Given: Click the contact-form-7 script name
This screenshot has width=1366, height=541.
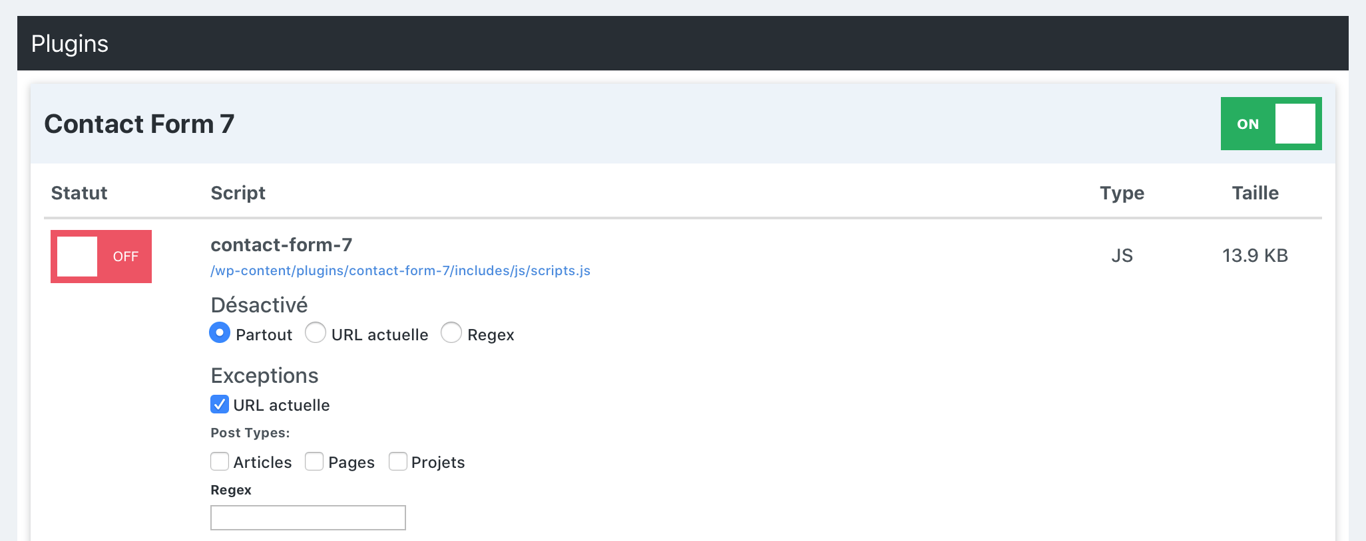Looking at the screenshot, I should pyautogui.click(x=282, y=245).
